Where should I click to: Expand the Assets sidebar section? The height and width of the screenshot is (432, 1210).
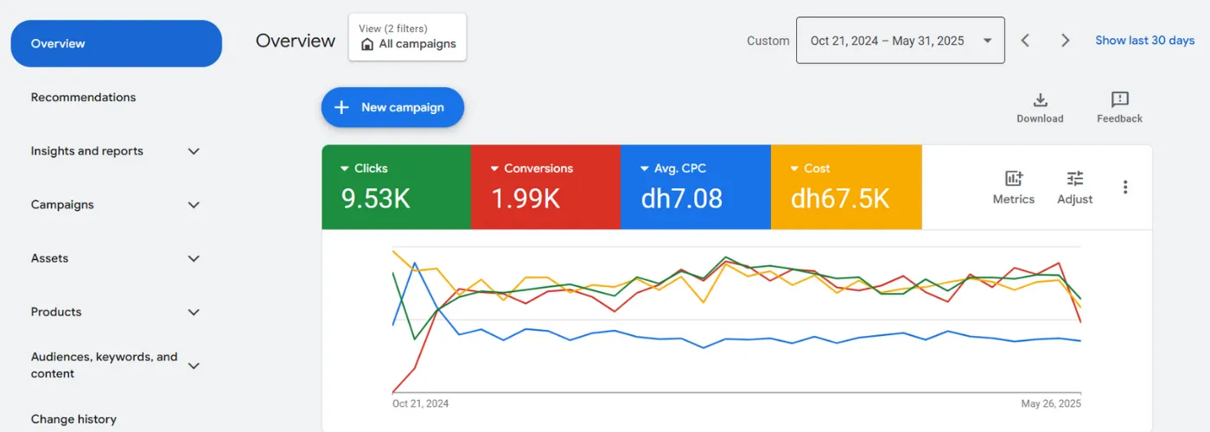click(194, 258)
